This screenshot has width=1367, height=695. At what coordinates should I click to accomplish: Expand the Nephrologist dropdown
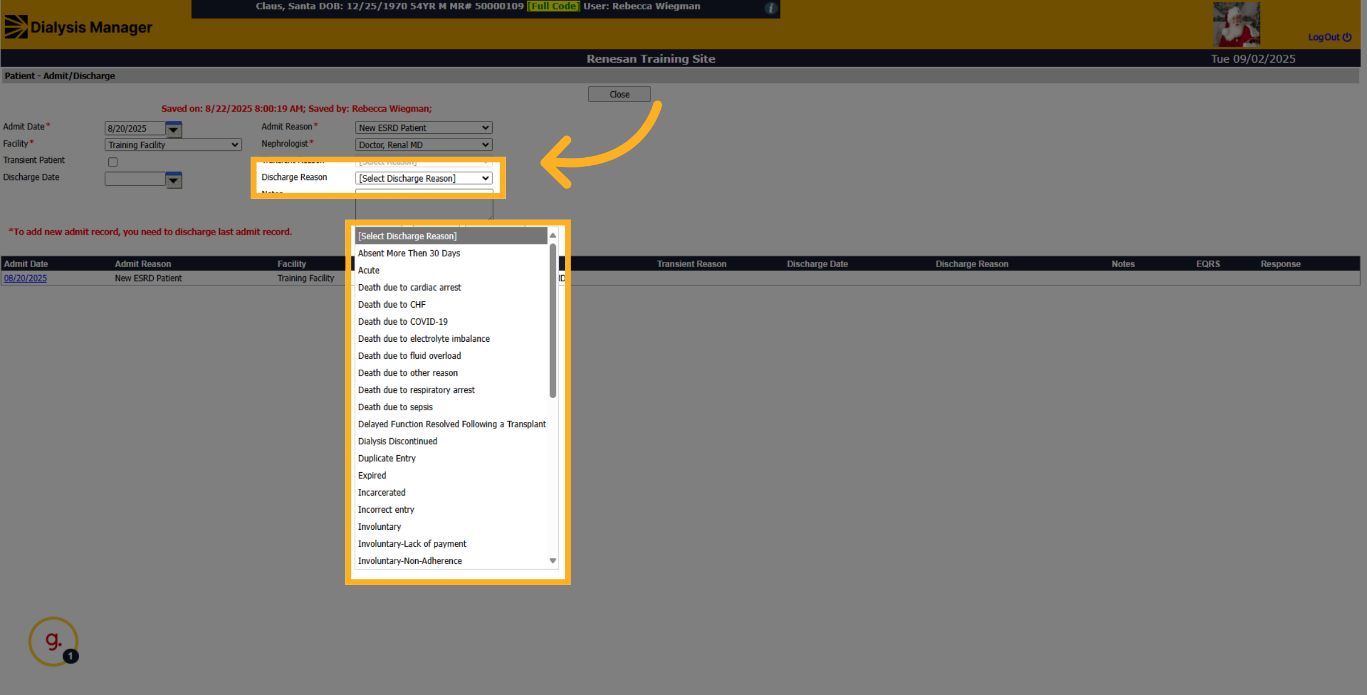pyautogui.click(x=424, y=145)
